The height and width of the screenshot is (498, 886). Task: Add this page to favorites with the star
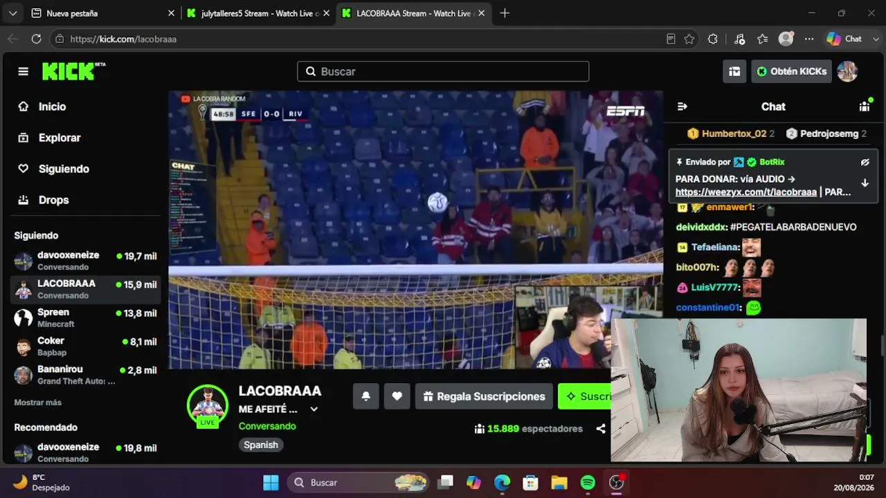(x=689, y=39)
